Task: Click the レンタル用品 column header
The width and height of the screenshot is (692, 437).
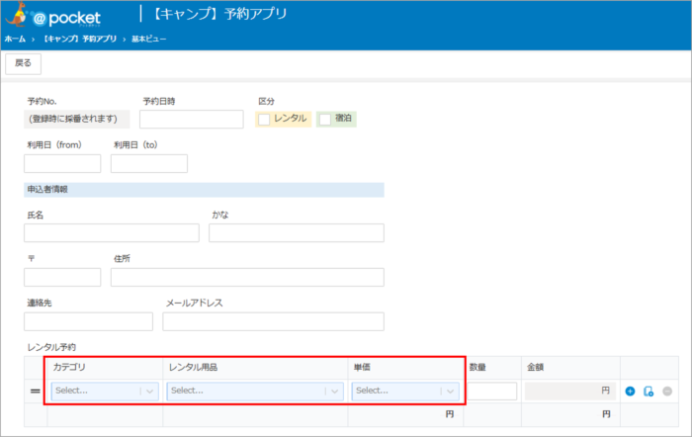Action: coord(194,367)
